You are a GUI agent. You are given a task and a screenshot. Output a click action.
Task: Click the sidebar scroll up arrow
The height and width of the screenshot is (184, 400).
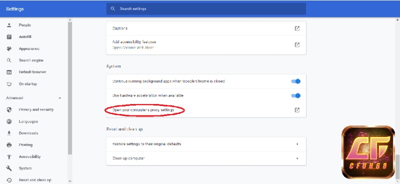tap(70, 19)
